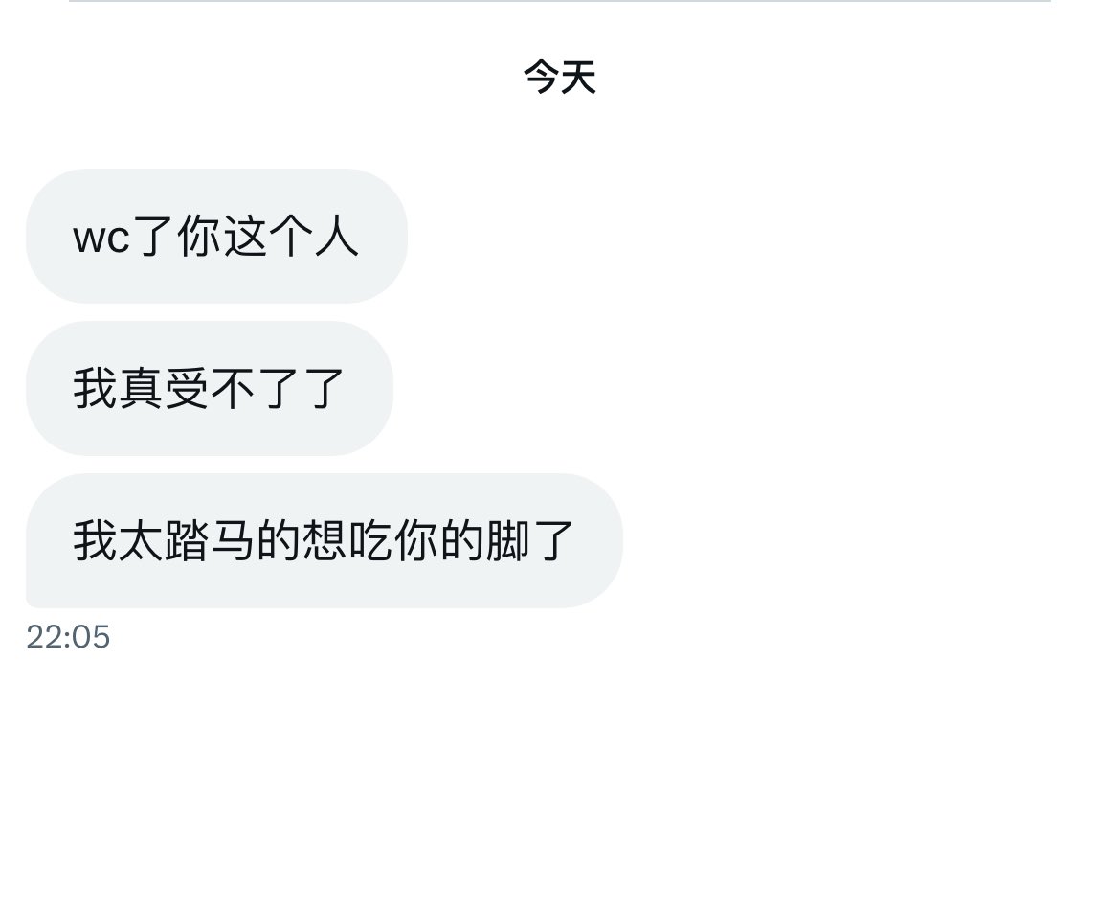Click "踏马的" text in third message
The width and height of the screenshot is (1119, 910).
pos(232,540)
